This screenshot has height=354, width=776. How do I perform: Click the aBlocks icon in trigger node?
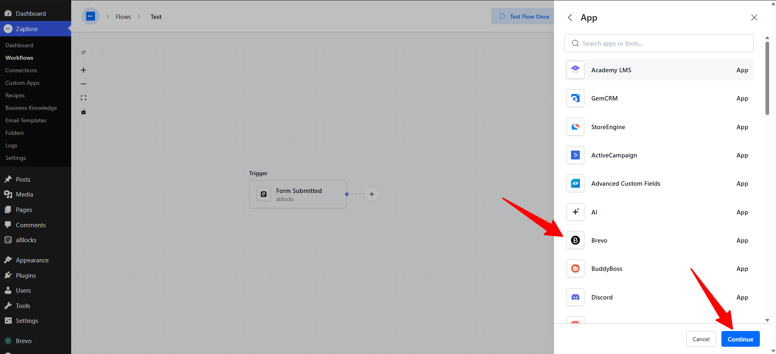264,194
